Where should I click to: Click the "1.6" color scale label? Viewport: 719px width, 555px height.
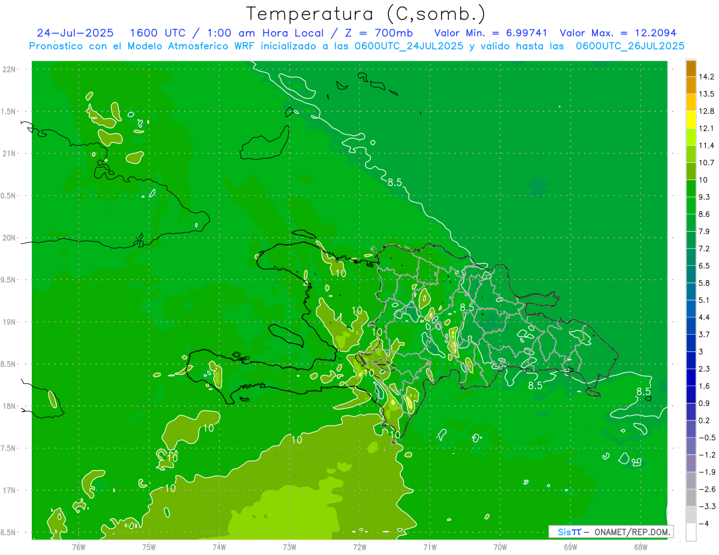coord(705,386)
